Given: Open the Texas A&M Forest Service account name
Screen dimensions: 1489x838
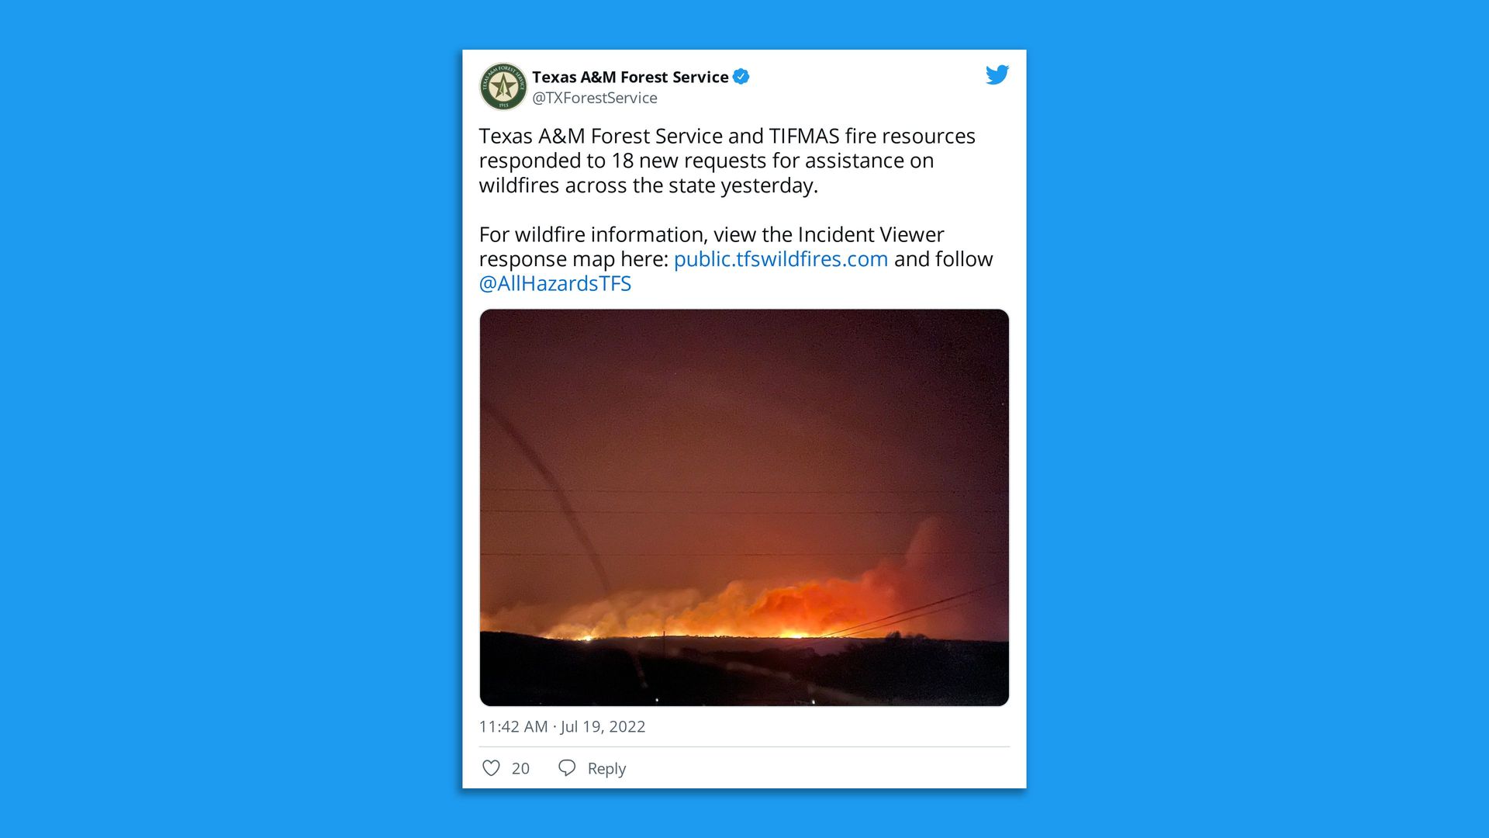Looking at the screenshot, I should 630,77.
